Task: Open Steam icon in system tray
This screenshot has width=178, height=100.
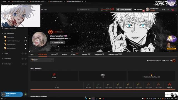Action: coord(154,99)
